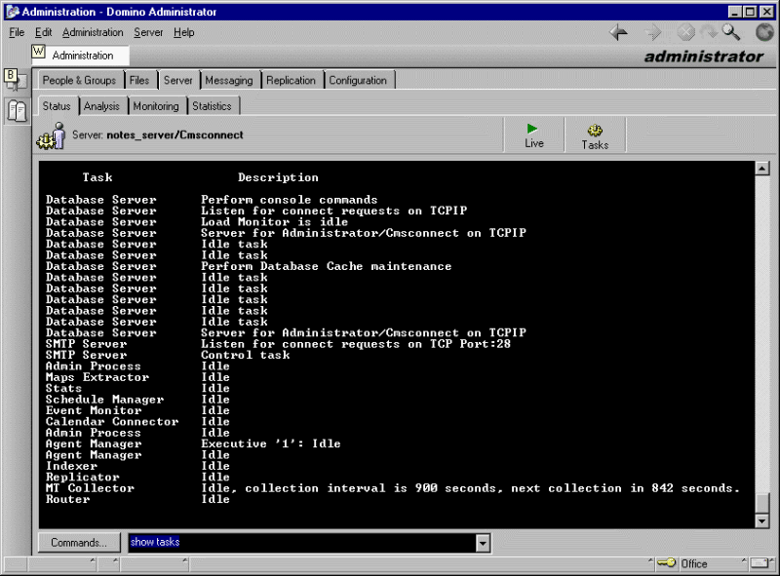The image size is (780, 576).
Task: Open the Administration menu
Action: click(93, 32)
